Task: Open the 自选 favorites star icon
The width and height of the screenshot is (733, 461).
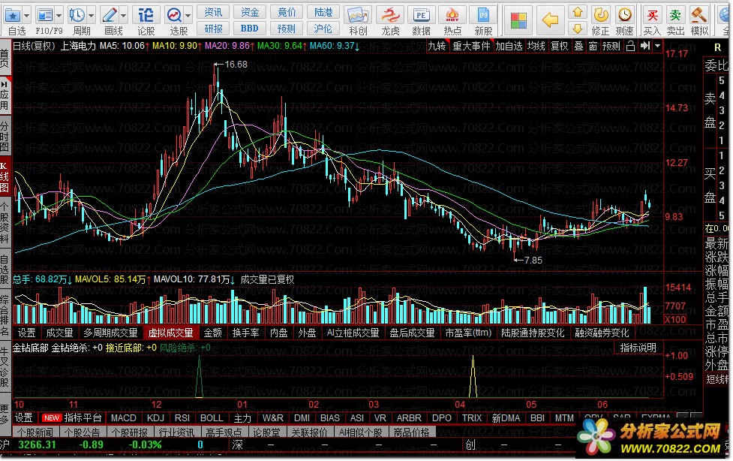Action: (13, 16)
